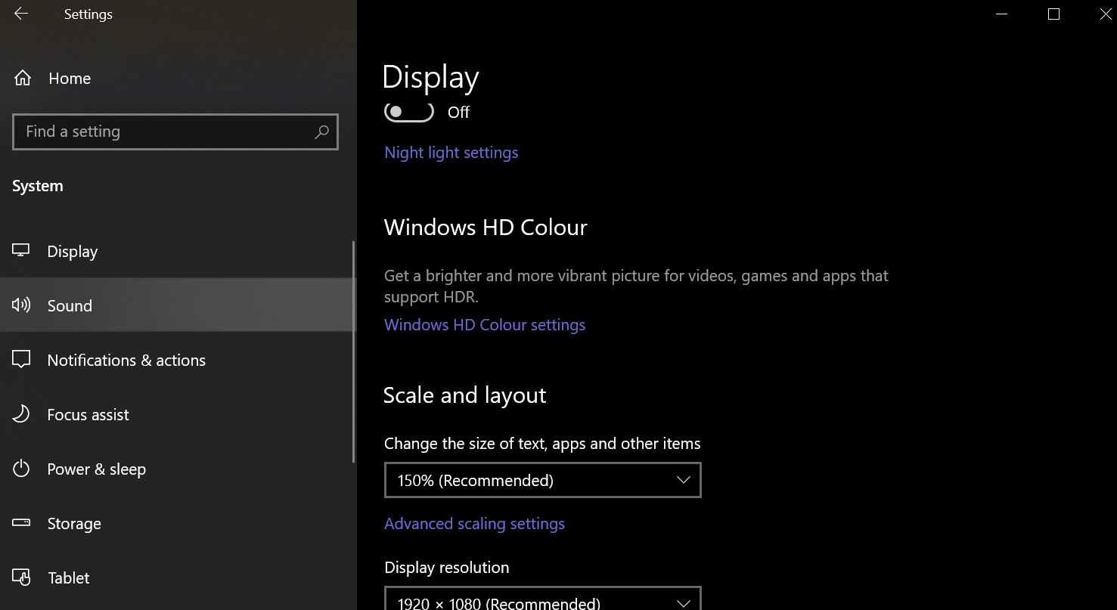Toggle the Night light switch on

tap(409, 111)
